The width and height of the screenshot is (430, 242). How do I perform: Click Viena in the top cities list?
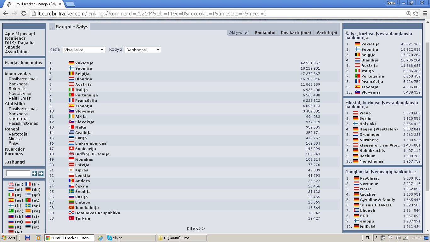click(365, 113)
